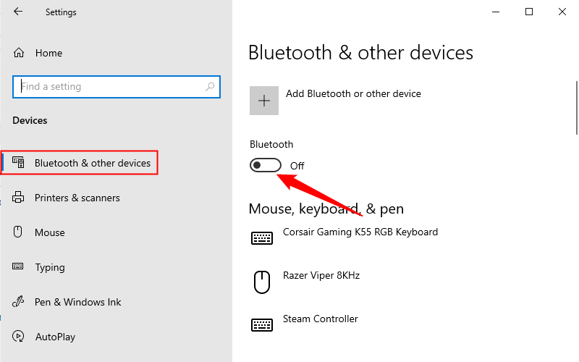Click Add Bluetooth or other device
The width and height of the screenshot is (579, 362).
(x=353, y=93)
